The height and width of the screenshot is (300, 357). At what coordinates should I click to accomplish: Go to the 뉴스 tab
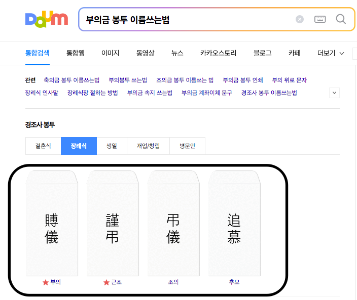coord(177,53)
